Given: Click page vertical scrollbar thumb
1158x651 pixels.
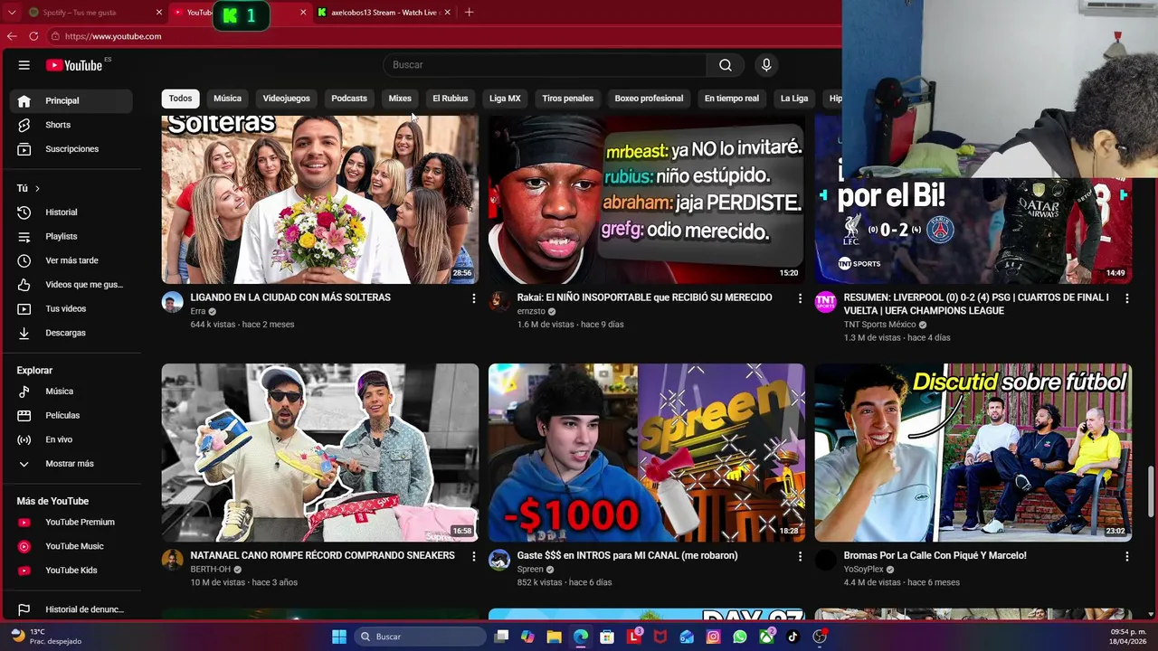Looking at the screenshot, I should click(1152, 491).
